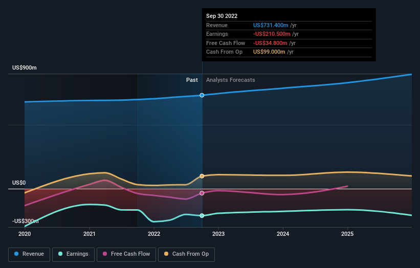The height and width of the screenshot is (268, 420).
Task: Toggle the Free Cash Flow legend button
Action: [x=126, y=254]
